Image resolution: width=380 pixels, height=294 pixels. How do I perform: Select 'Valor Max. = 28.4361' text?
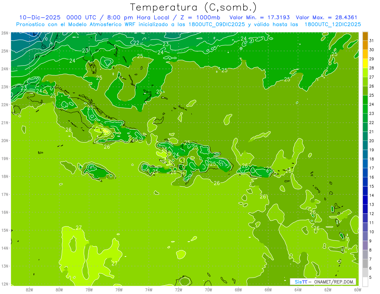coord(326,17)
